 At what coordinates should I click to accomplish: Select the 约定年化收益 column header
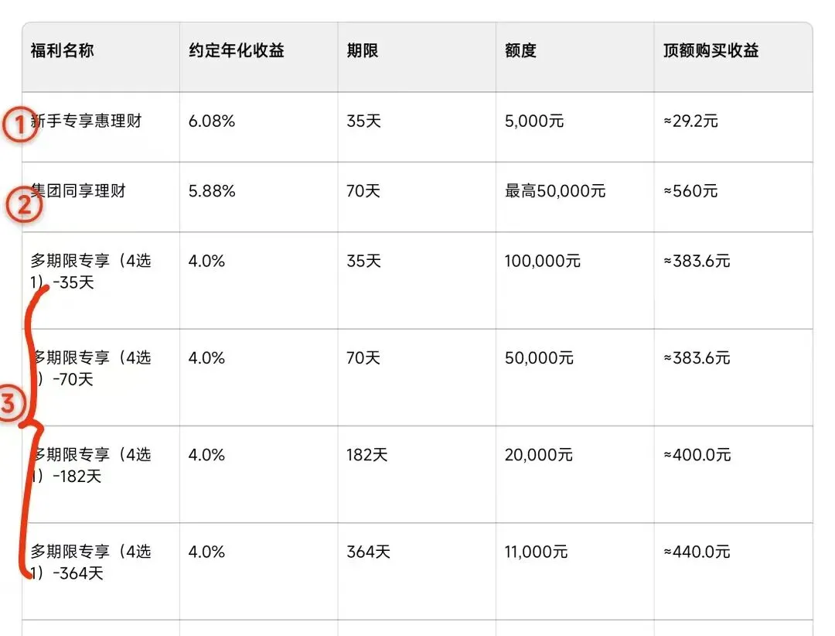(x=236, y=51)
